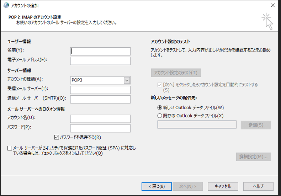Click the 詳細設定(M)... button
This screenshot has width=281, height=196.
click(x=253, y=157)
